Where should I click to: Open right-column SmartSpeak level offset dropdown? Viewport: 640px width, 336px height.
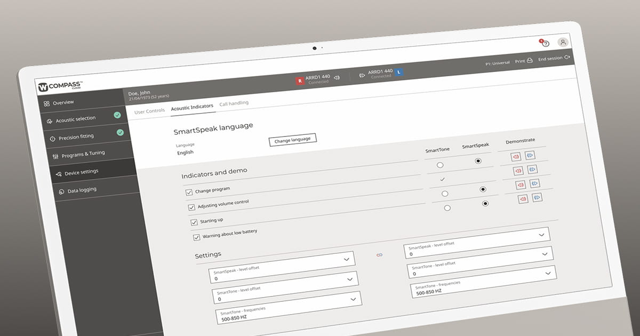pyautogui.click(x=477, y=242)
